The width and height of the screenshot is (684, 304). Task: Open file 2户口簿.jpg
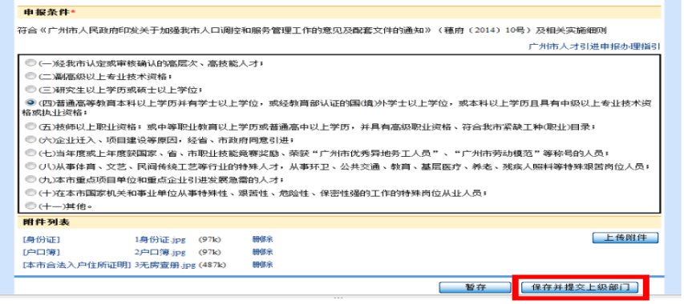(160, 252)
